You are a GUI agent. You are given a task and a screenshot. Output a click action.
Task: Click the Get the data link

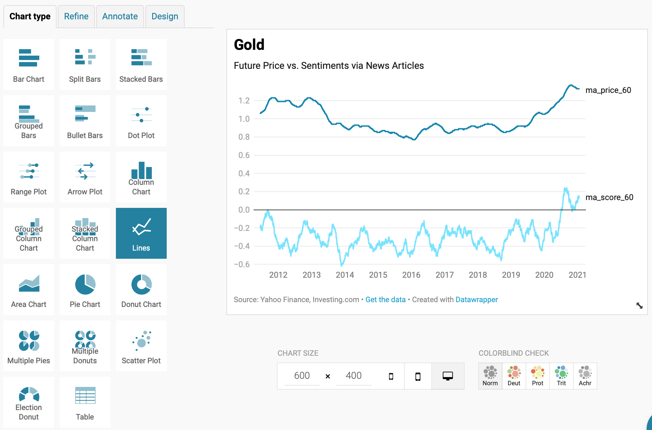pos(385,299)
